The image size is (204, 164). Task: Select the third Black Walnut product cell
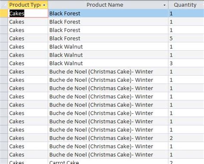(x=108, y=63)
